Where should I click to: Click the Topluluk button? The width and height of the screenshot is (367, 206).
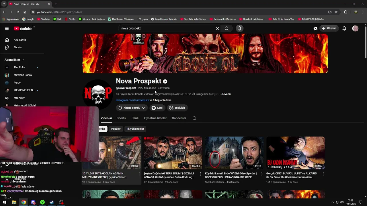tap(177, 108)
